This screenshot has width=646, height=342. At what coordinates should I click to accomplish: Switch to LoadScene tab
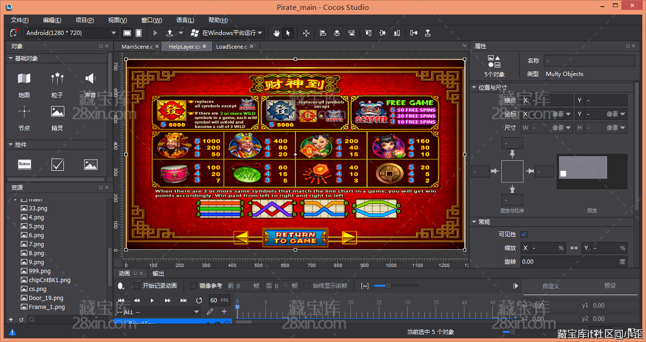[x=231, y=47]
